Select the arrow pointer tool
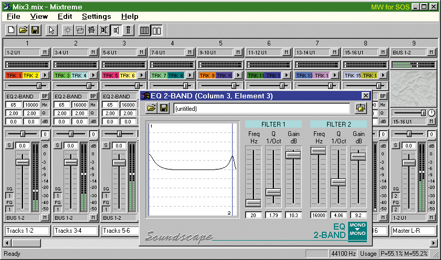The height and width of the screenshot is (260, 441). click(51, 30)
